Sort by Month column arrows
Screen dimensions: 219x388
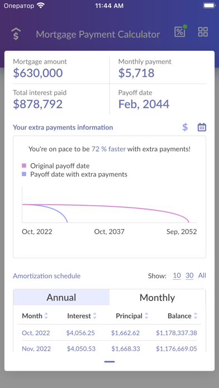[46, 316]
